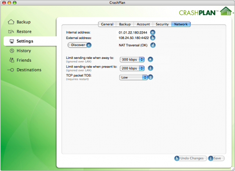Screen dimensions: 235x171
Task: Click the external address 108.24.50.180:4422
Action: point(134,38)
